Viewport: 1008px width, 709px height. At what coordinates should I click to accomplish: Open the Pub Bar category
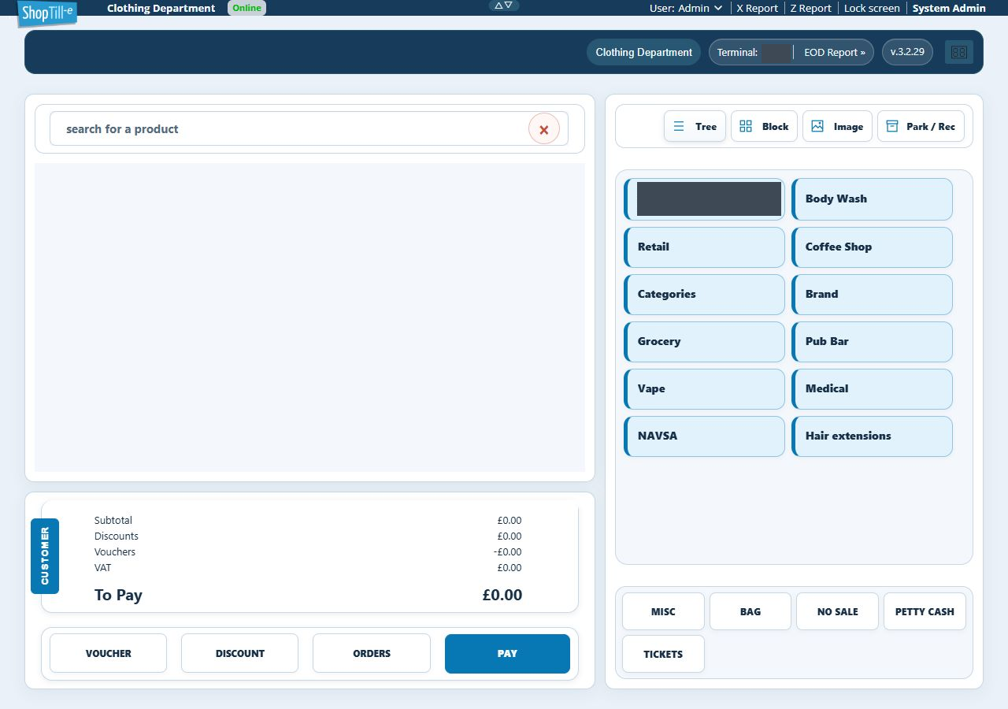tap(872, 342)
